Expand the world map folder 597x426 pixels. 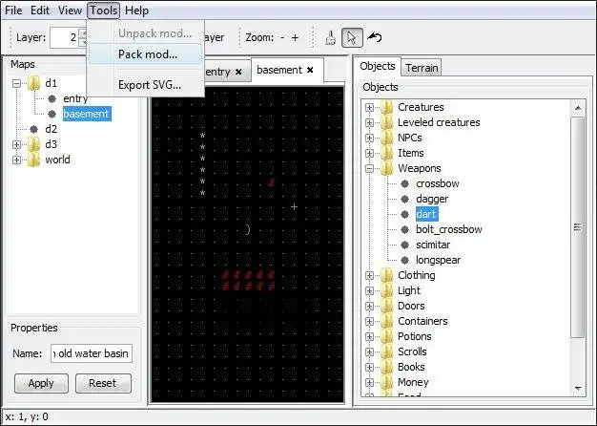click(x=16, y=160)
